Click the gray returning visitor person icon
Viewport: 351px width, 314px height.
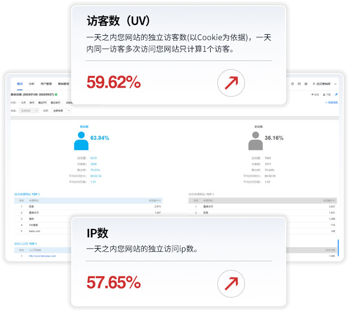tap(256, 141)
